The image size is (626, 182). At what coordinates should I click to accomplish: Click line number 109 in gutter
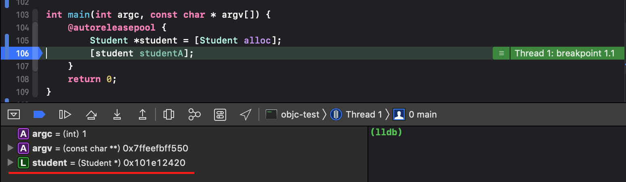[23, 92]
